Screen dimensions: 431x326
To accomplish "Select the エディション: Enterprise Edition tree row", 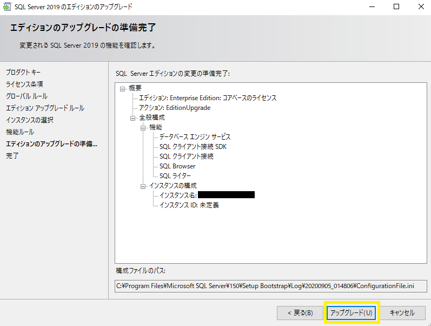I will point(208,98).
